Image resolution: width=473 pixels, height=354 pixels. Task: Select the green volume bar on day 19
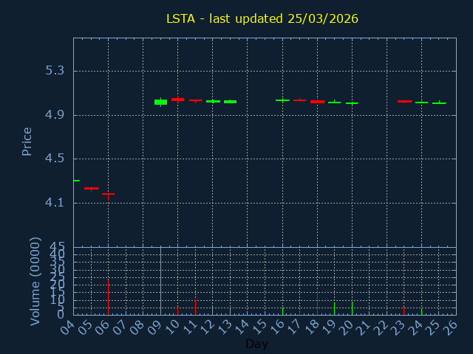pyautogui.click(x=334, y=309)
